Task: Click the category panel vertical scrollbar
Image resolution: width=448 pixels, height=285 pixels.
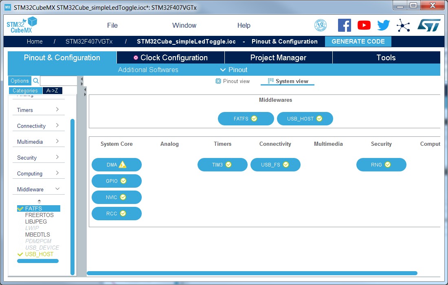Action: pyautogui.click(x=72, y=197)
